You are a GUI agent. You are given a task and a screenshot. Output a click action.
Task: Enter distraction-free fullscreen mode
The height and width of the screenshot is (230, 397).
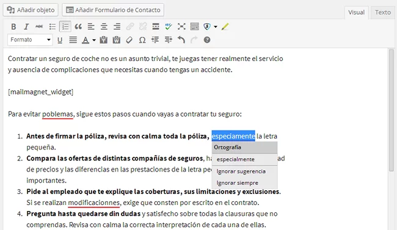click(x=181, y=27)
